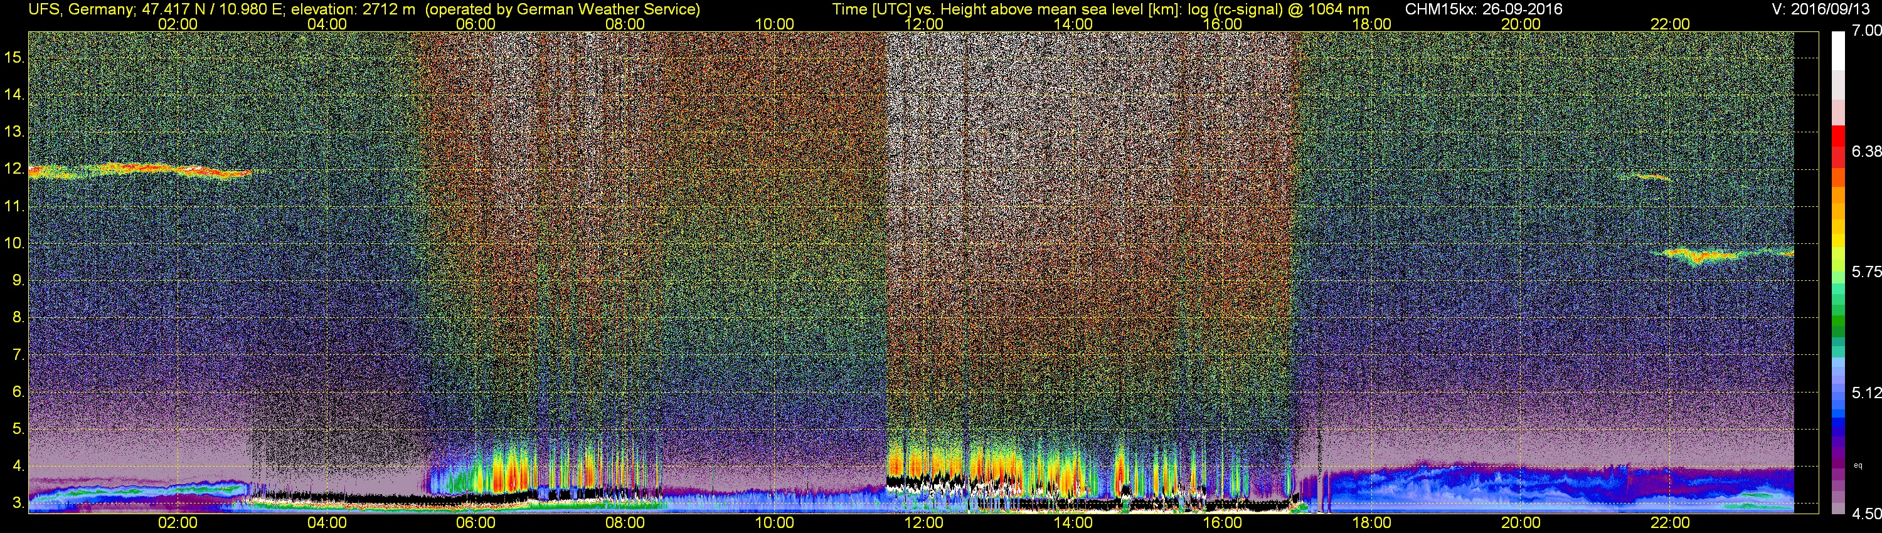Pick the 4. km height axis label
Viewport: 1882px width, 533px height.
coord(18,466)
